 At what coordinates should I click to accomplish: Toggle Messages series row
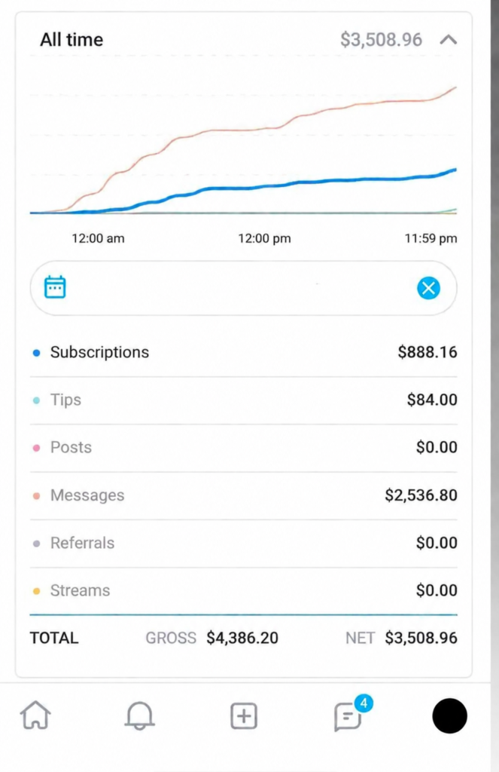[x=244, y=495]
